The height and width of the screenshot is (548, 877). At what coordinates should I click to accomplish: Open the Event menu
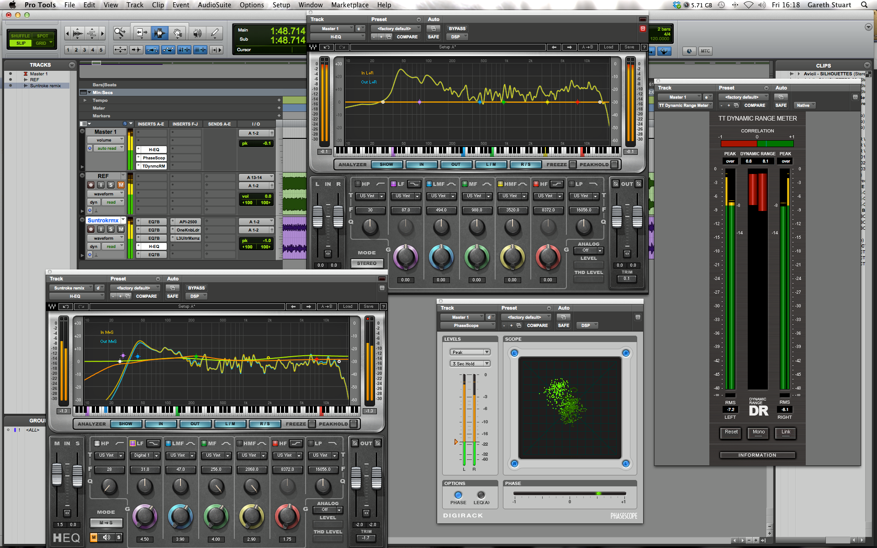pos(181,5)
